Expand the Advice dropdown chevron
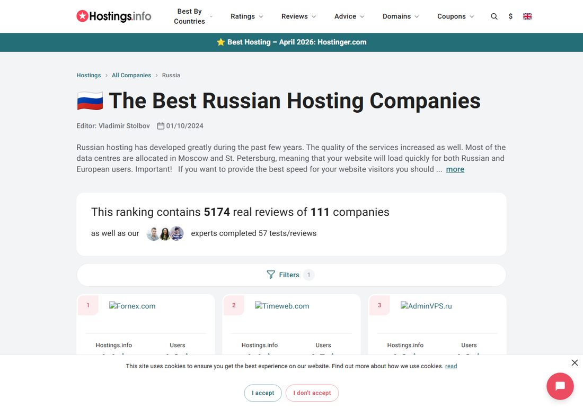The height and width of the screenshot is (409, 583). click(362, 16)
